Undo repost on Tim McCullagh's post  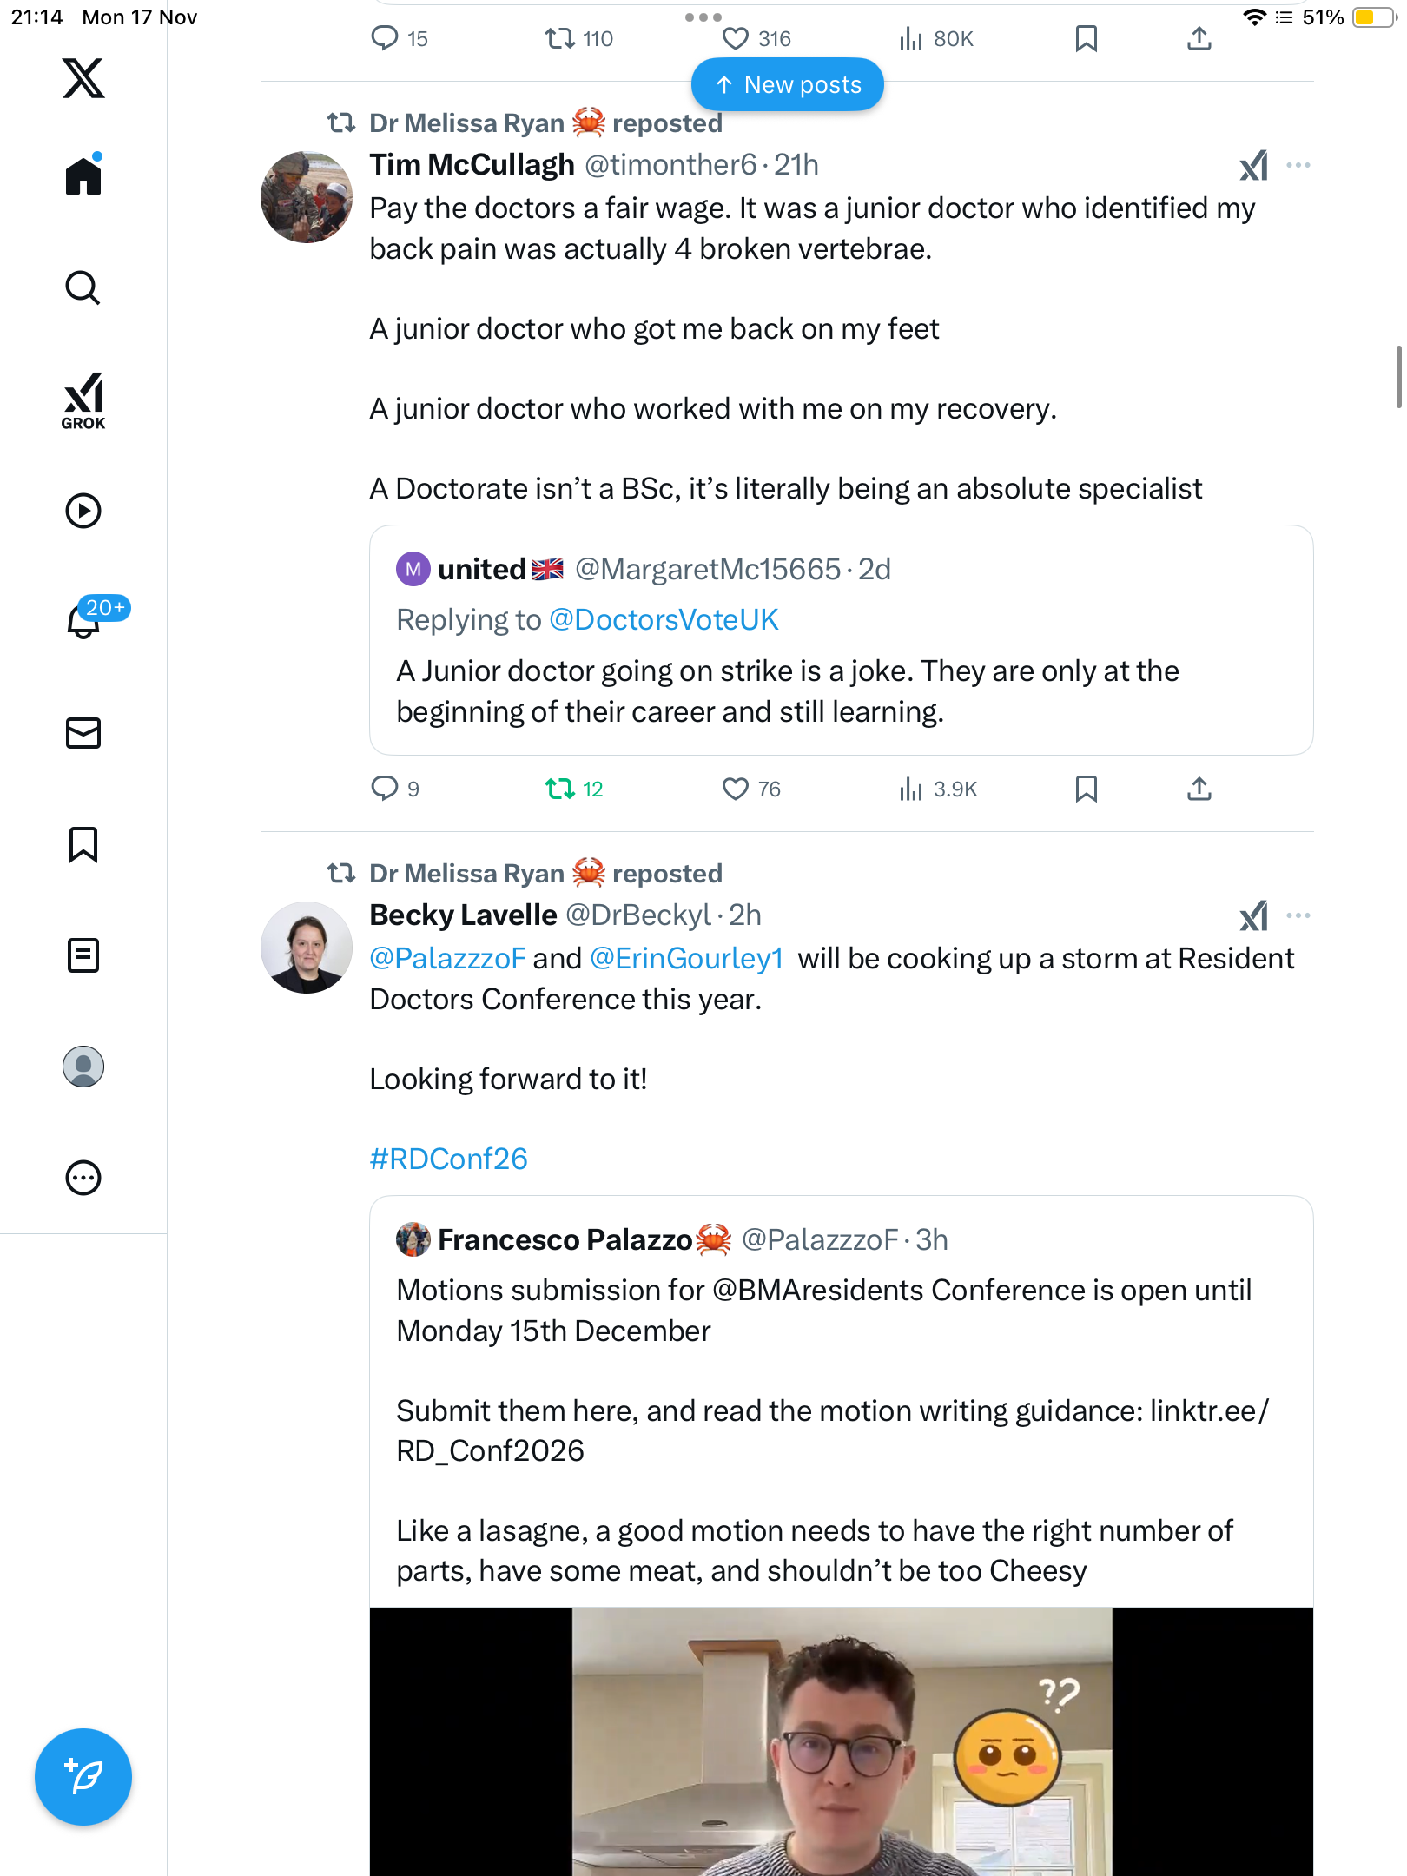[x=560, y=789]
